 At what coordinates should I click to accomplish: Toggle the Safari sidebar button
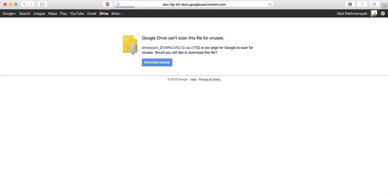pyautogui.click(x=42, y=4)
